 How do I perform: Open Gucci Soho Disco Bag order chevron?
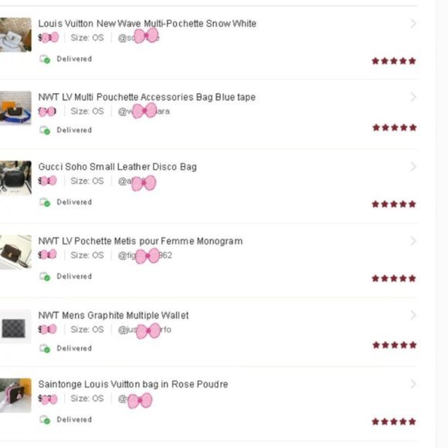click(x=413, y=167)
